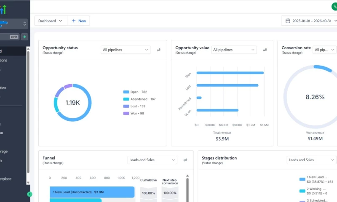
Task: Toggle the 1 New Lead stages legend entry
Action: click(x=316, y=179)
